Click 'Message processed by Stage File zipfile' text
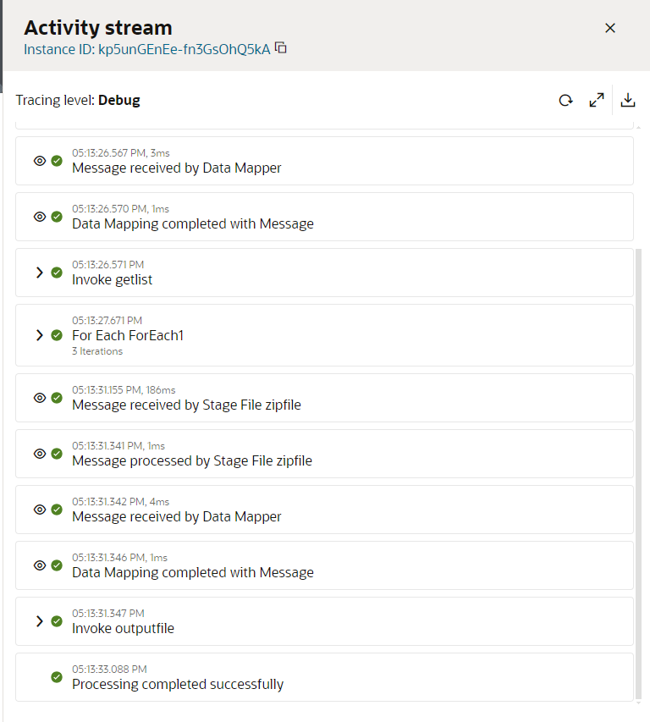Viewport: 650px width, 722px height. pos(192,460)
